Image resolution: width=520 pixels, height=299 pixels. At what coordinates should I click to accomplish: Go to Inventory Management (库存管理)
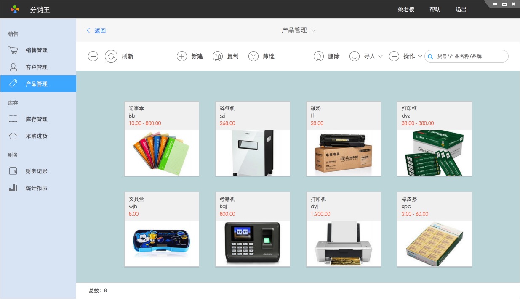pos(37,119)
